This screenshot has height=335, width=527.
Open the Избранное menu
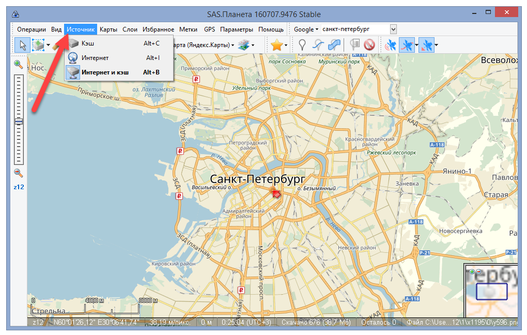(158, 29)
